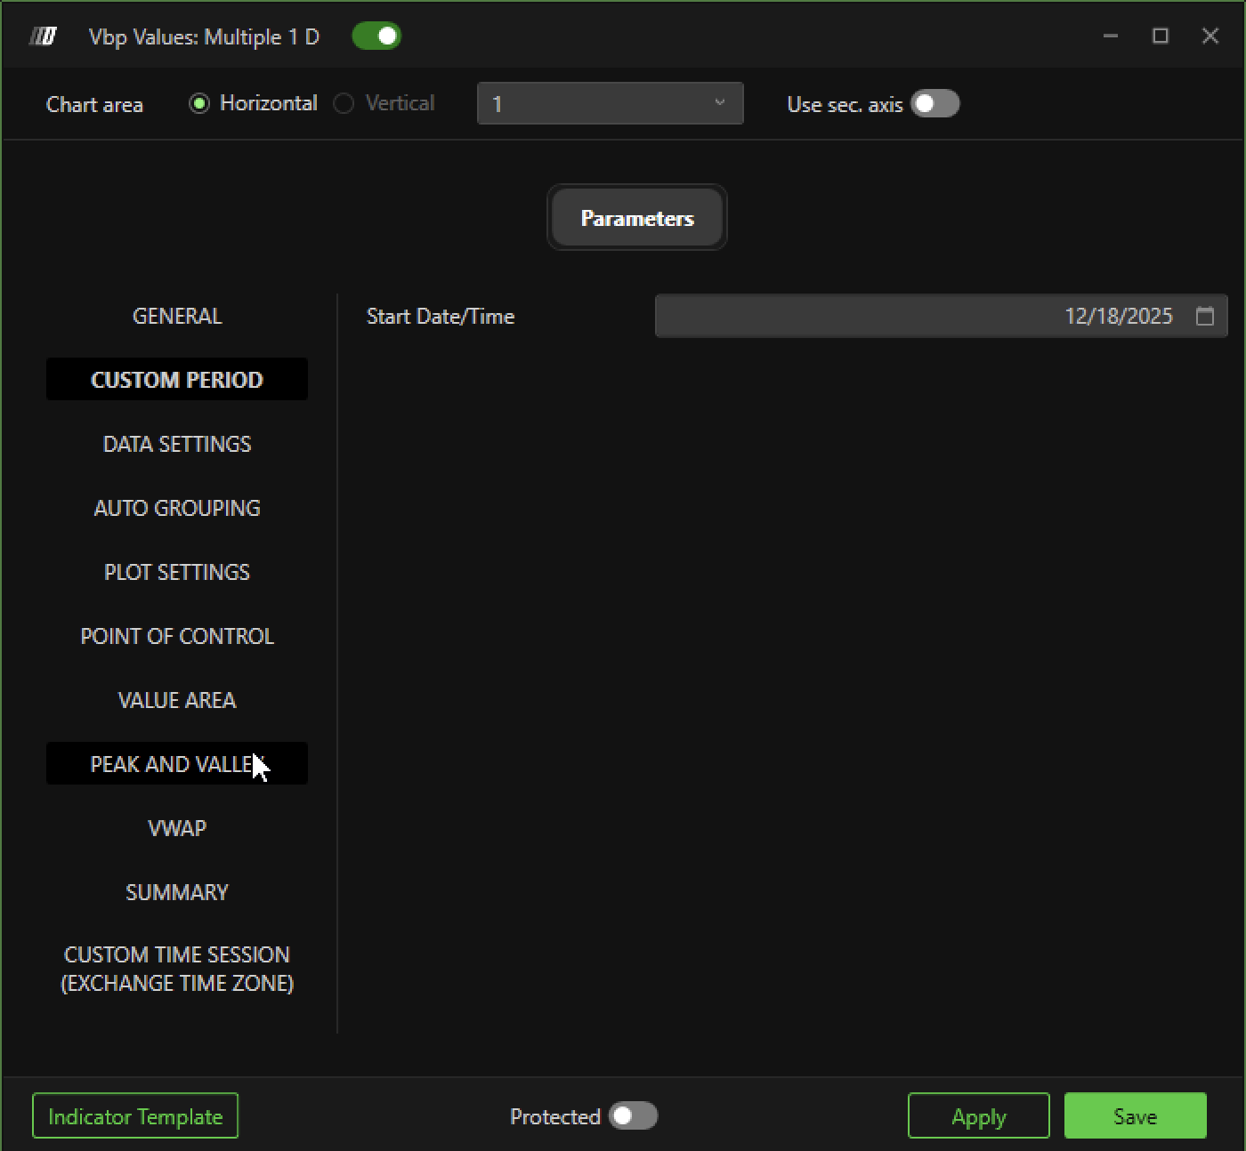Click the green Save button
Screen dimensions: 1246x1151
[x=1135, y=1116]
